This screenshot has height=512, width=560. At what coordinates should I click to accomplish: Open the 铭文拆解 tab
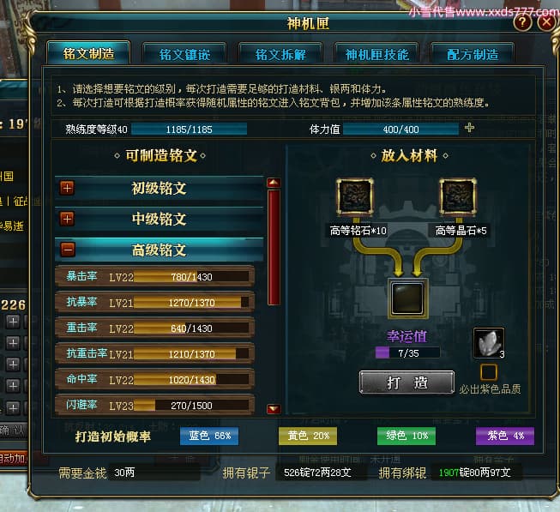(x=280, y=54)
